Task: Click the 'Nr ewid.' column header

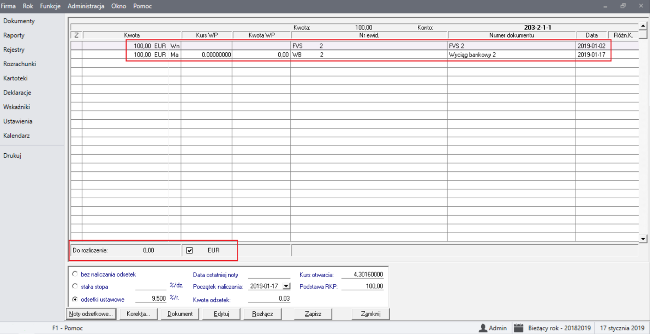Action: click(x=369, y=35)
